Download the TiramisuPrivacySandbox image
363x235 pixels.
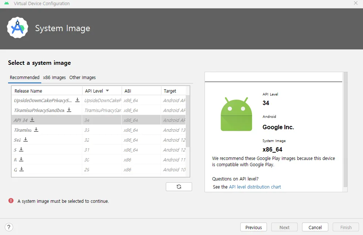(x=69, y=110)
